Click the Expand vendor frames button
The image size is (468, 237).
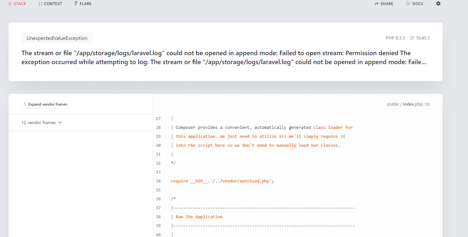46,104
